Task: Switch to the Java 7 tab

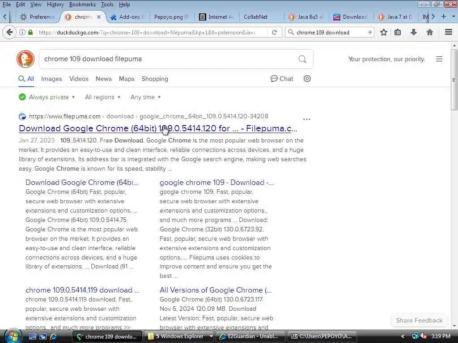Action: [396, 17]
